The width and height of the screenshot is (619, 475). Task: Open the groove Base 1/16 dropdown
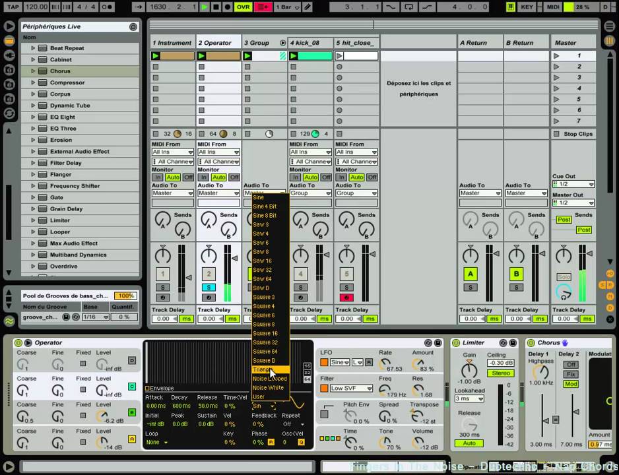click(x=96, y=317)
